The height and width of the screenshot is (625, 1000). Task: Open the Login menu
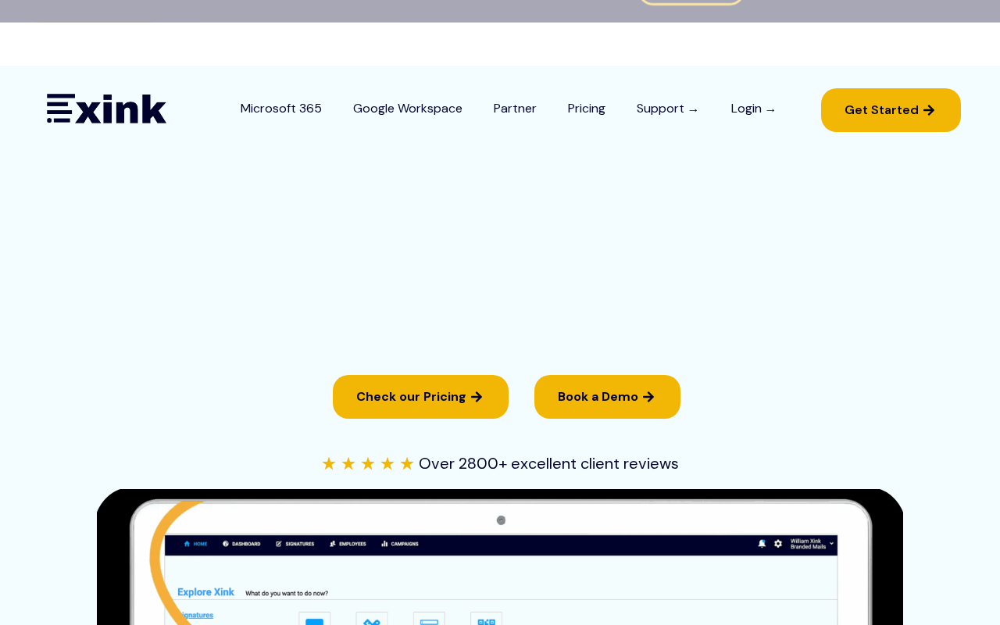tap(754, 109)
